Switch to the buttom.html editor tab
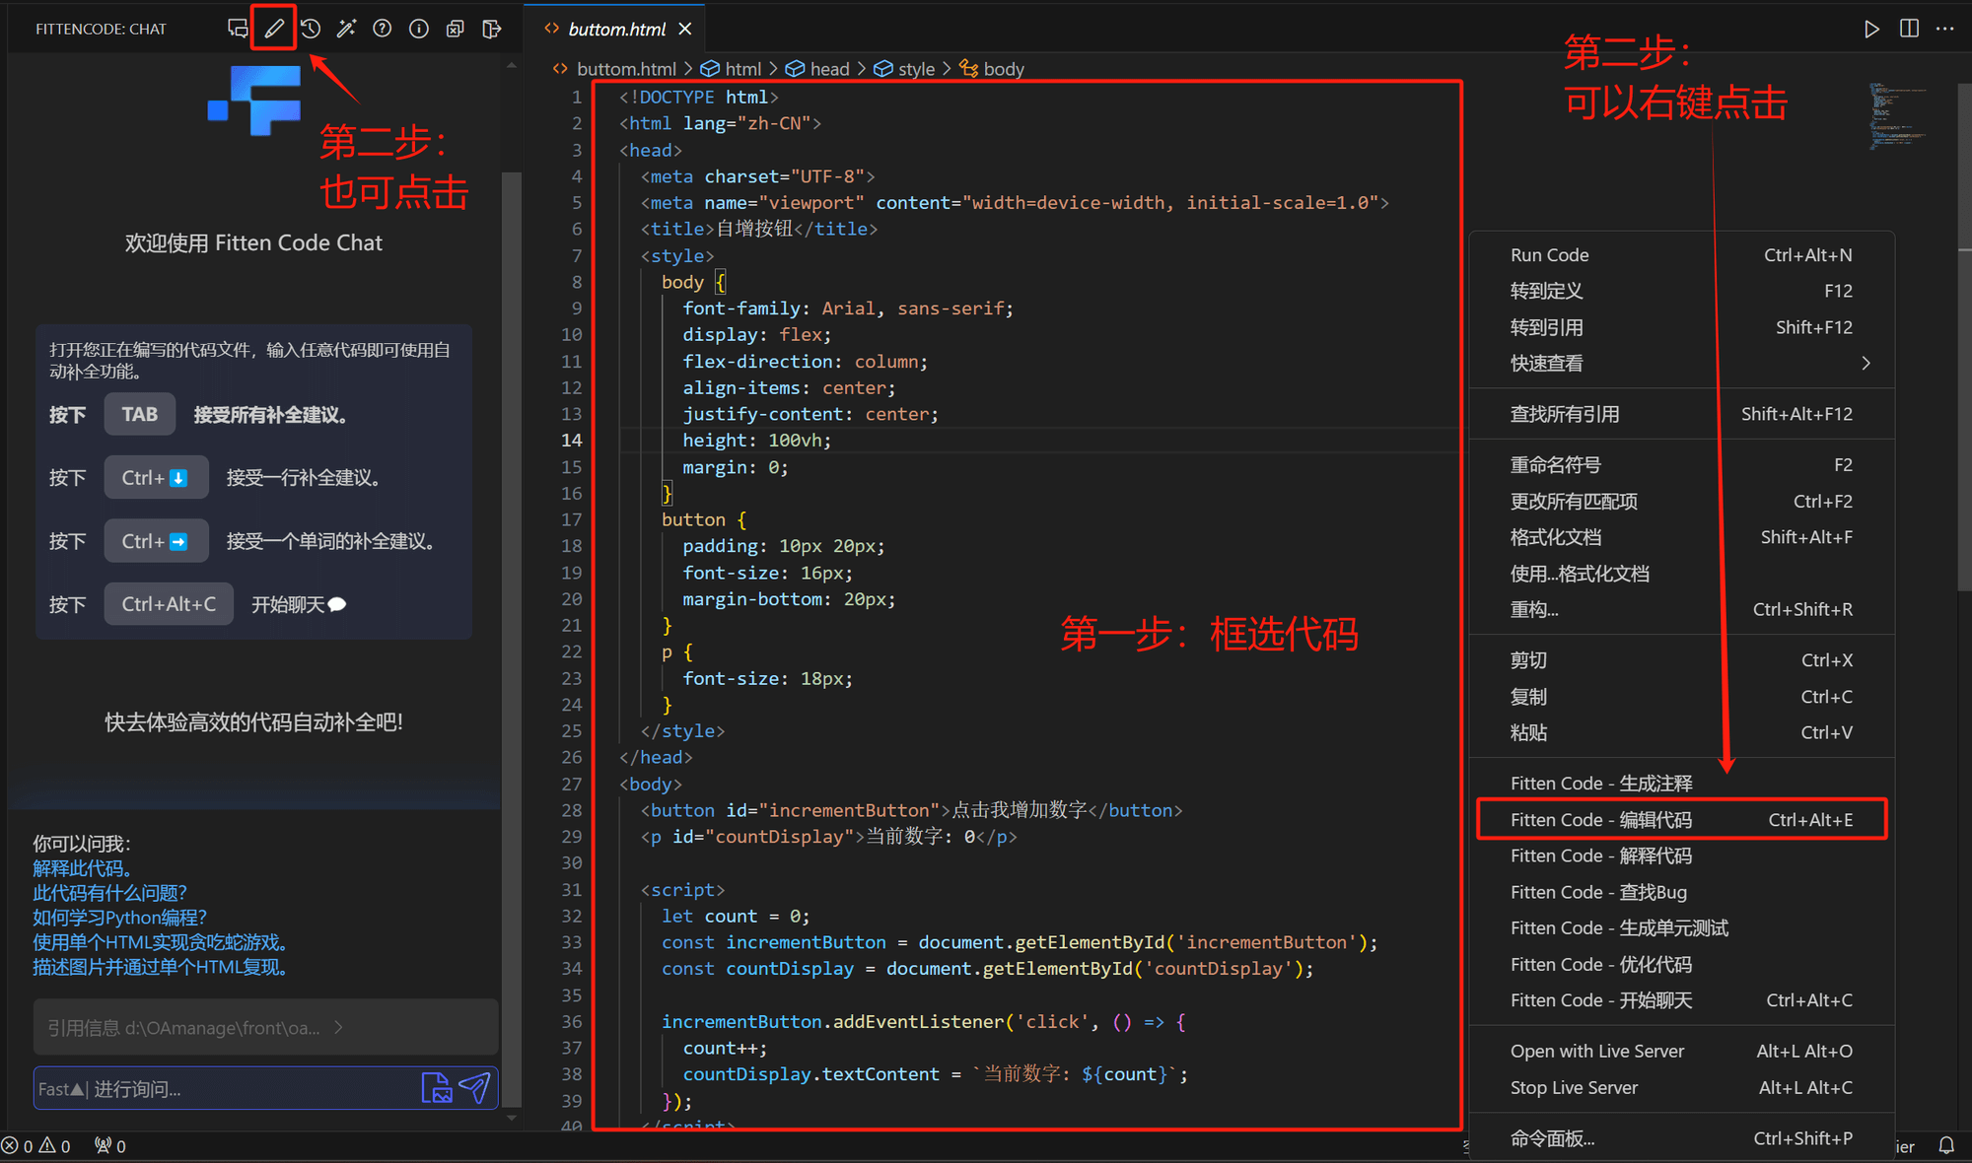 (x=617, y=30)
